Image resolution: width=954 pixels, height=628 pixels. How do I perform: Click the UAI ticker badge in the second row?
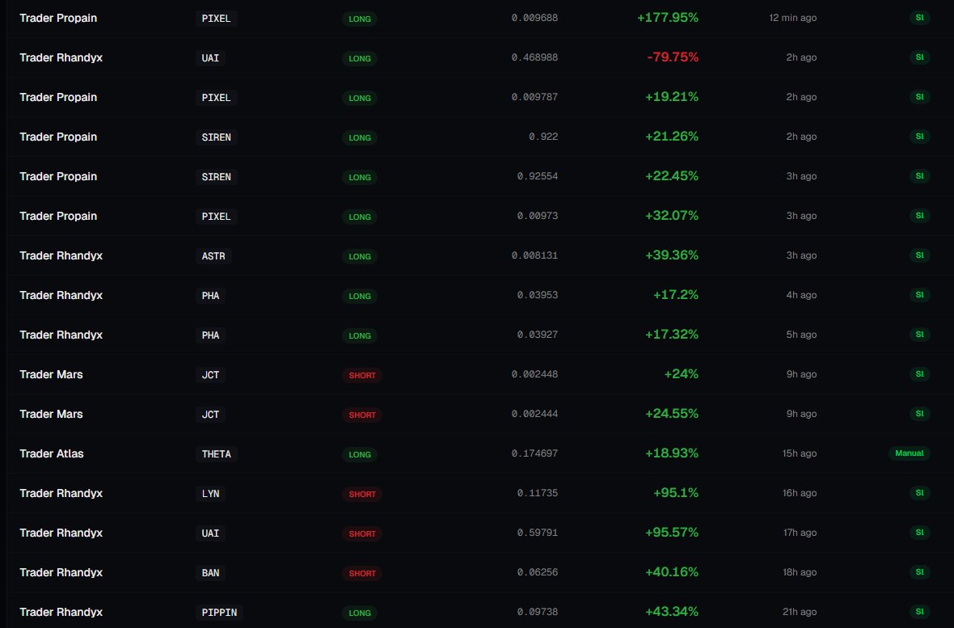209,57
